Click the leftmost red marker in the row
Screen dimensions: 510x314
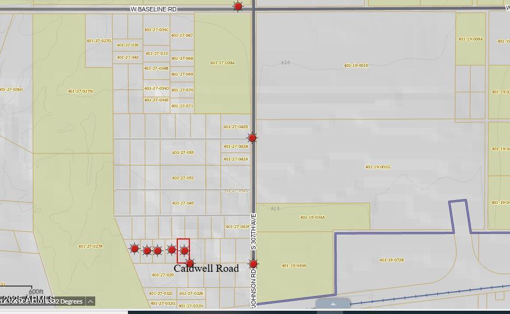coord(135,249)
